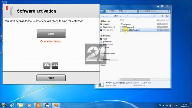The image size is (192, 108).
Task: Open Windows Explorer from the taskbar
Action: tap(21, 105)
